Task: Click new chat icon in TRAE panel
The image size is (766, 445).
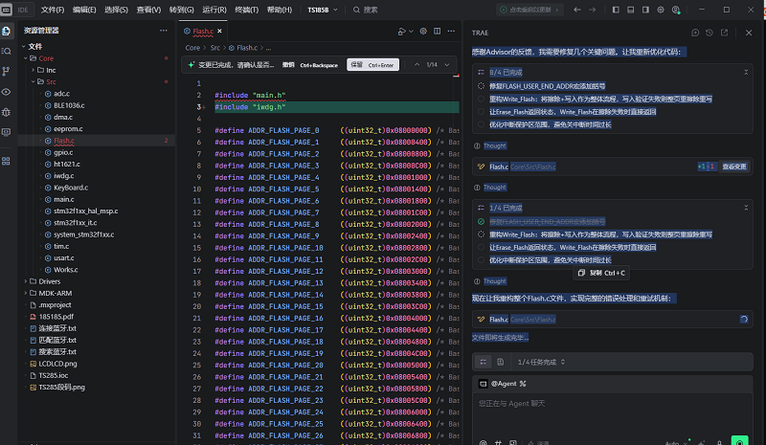Action: pyautogui.click(x=695, y=33)
